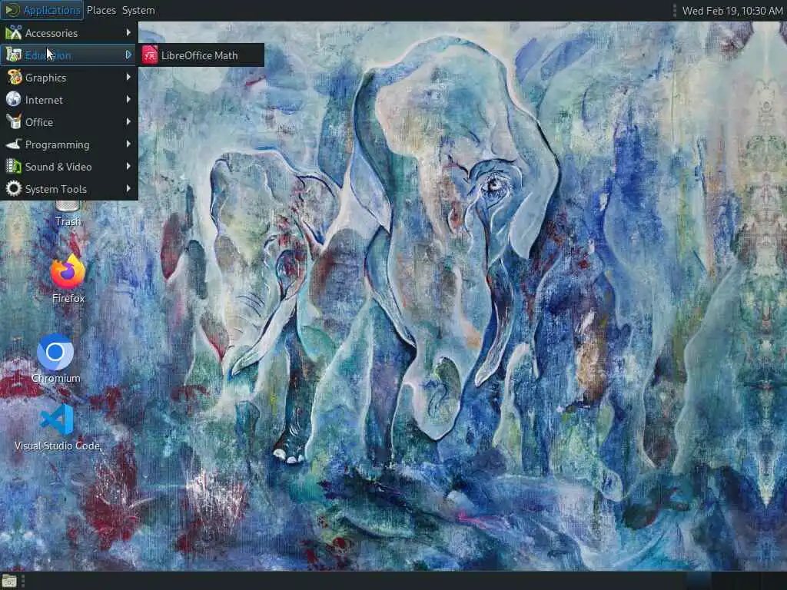Viewport: 787px width, 590px height.
Task: Open the Office menu category
Action: tap(68, 122)
